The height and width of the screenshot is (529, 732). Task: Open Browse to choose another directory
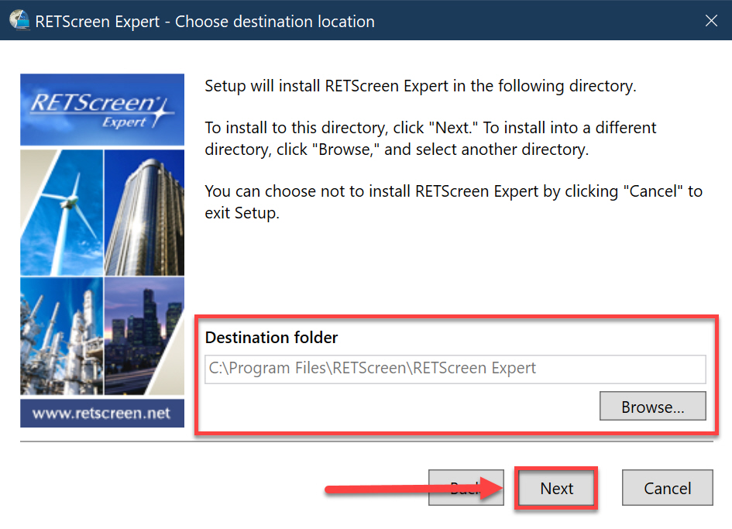(x=653, y=406)
